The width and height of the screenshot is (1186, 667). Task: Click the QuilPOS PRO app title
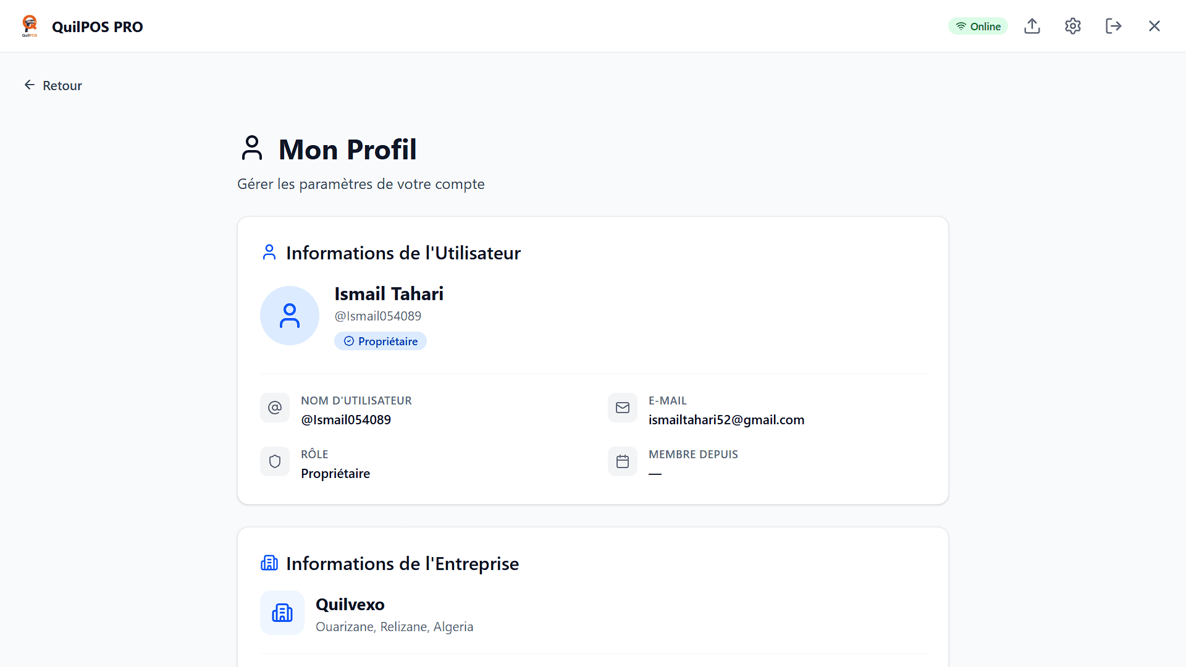(98, 27)
